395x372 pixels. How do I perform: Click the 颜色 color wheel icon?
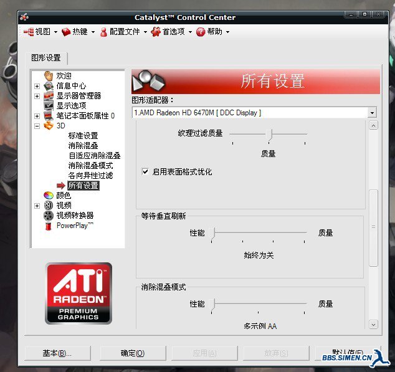point(49,195)
